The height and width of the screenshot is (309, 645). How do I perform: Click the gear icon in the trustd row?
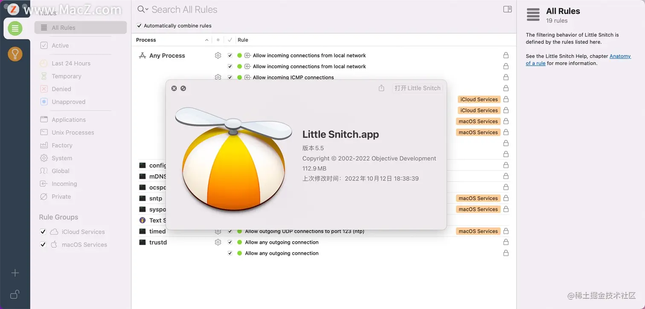218,242
